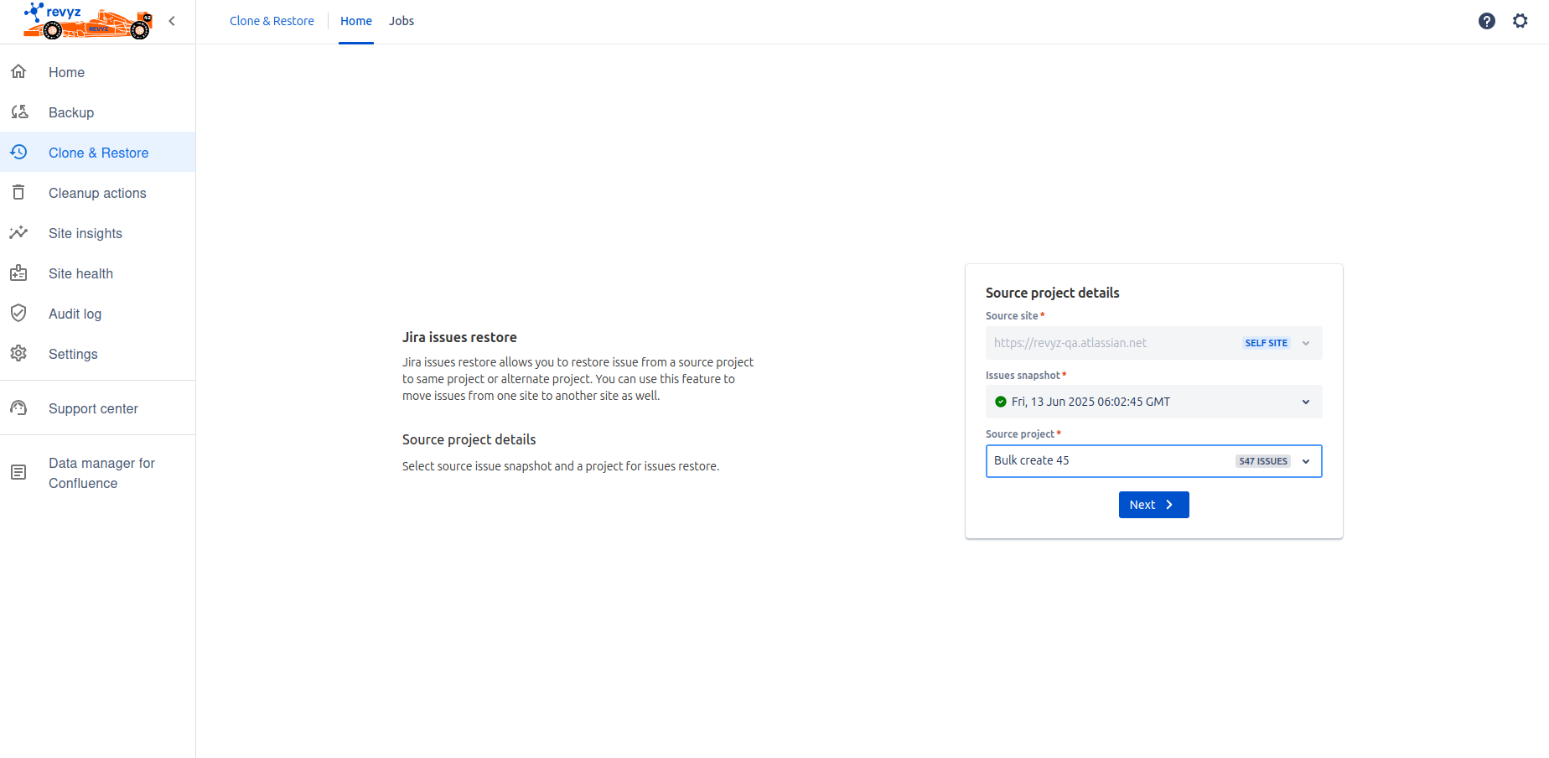1549x758 pixels.
Task: Click the Home icon in sidebar
Action: click(18, 72)
